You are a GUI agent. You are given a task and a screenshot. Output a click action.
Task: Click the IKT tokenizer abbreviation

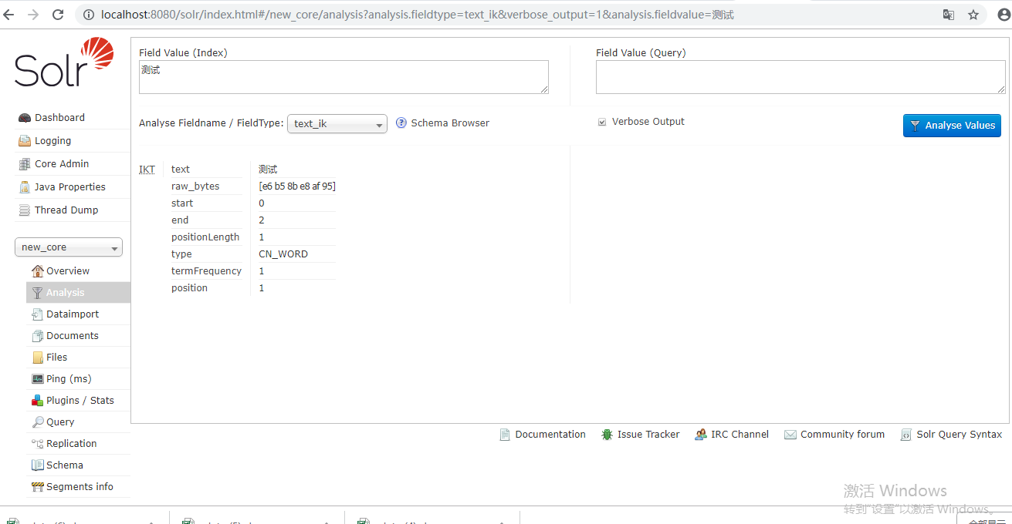point(147,170)
